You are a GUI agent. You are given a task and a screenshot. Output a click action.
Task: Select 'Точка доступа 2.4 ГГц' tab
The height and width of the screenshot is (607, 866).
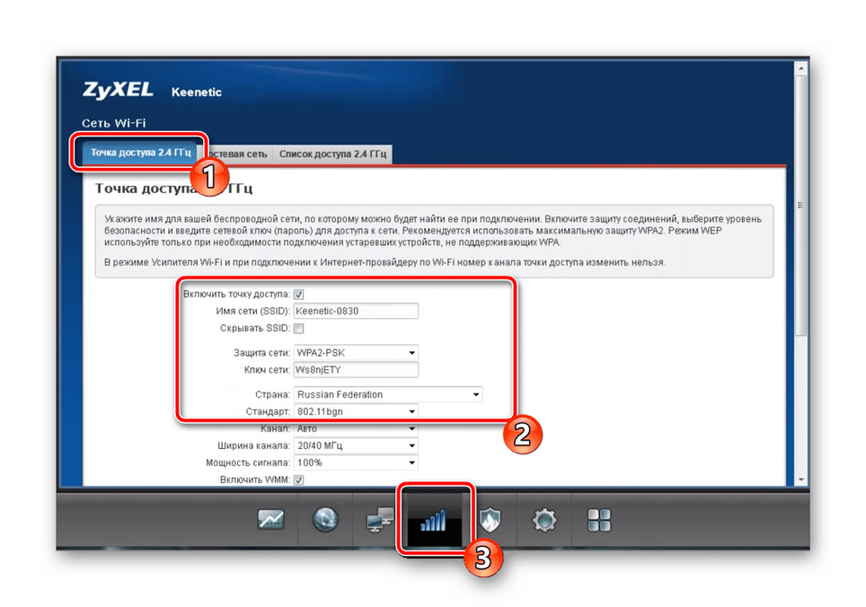coord(141,153)
